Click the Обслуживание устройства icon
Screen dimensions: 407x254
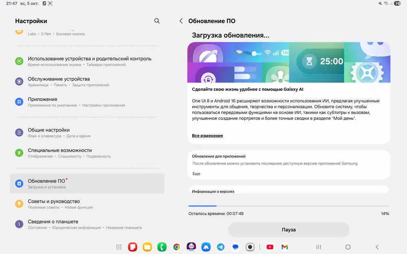pyautogui.click(x=19, y=81)
